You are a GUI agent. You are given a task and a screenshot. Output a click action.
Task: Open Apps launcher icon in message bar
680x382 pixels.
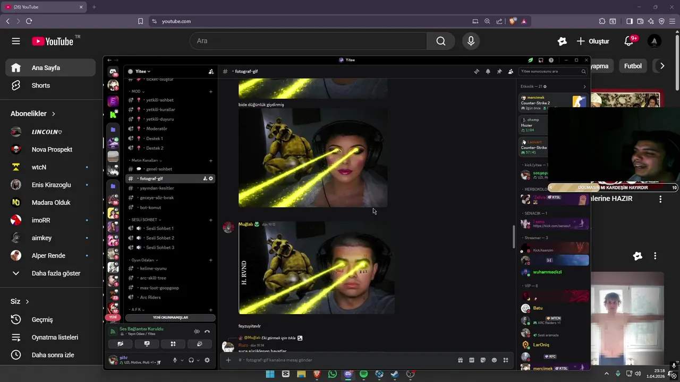(506, 360)
